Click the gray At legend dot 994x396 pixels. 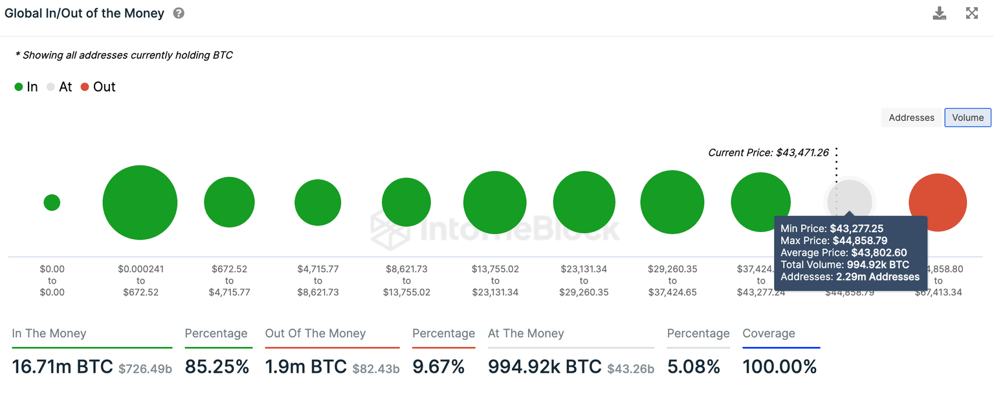(50, 87)
